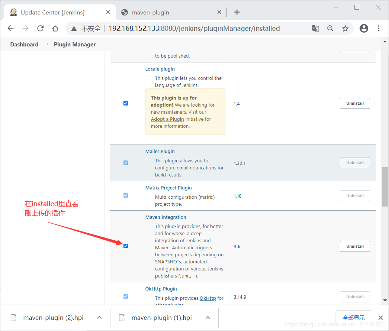Open OkHttp version 3.14.9 link
This screenshot has height=331, width=389.
click(240, 297)
